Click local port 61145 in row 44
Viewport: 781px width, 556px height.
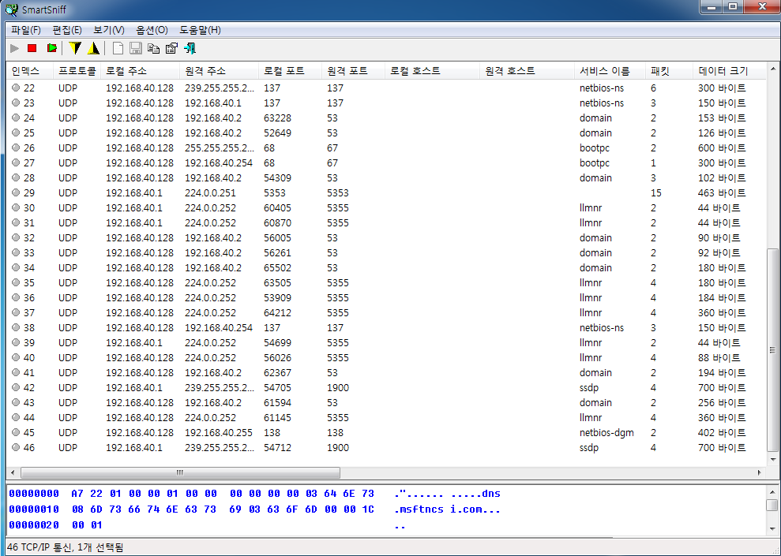[277, 417]
